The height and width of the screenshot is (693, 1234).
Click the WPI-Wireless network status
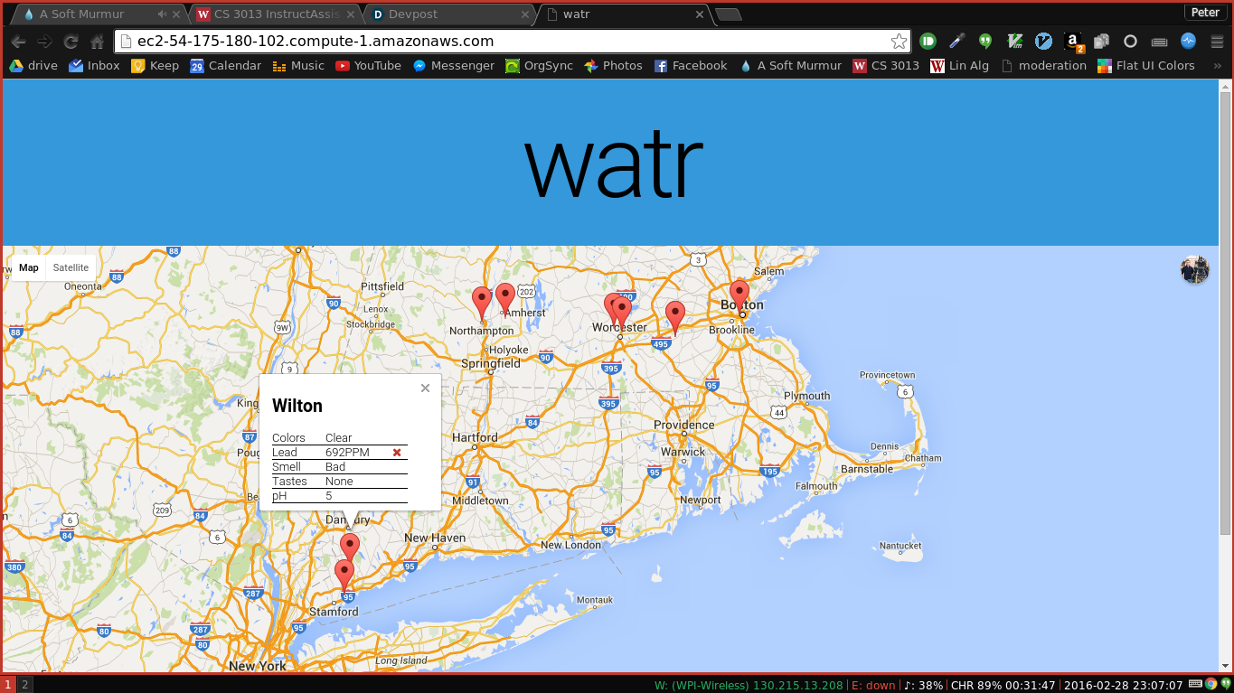[749, 685]
